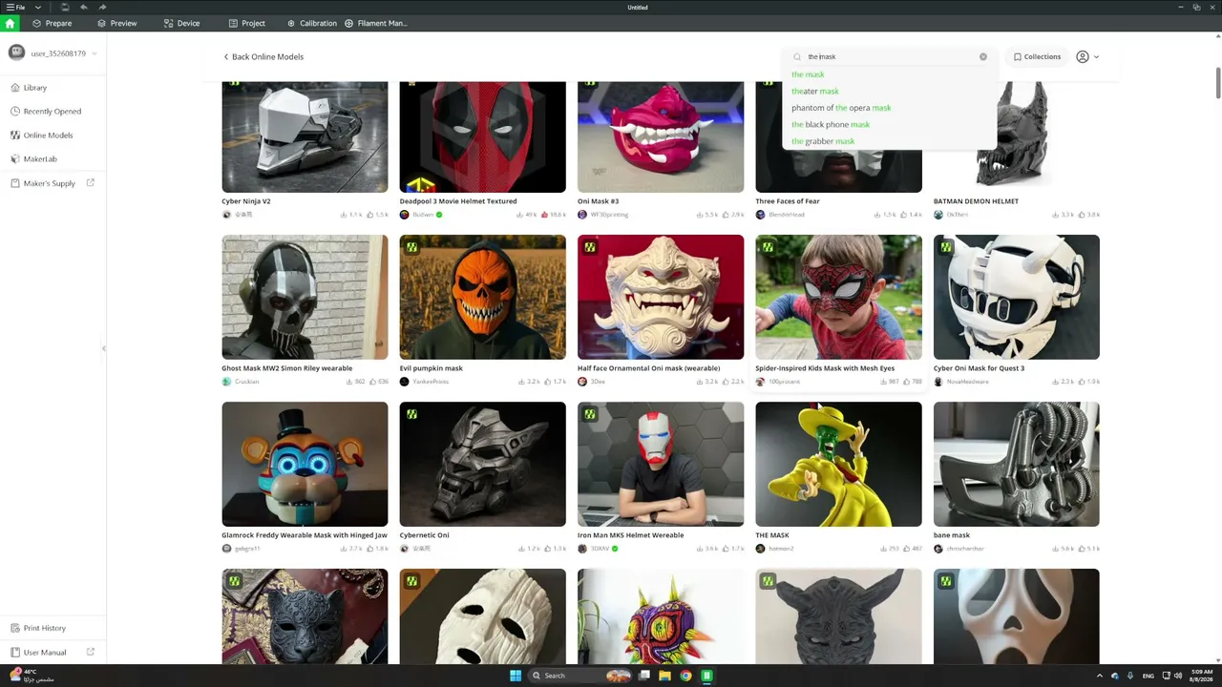Expand the user_352608179 account dropdown

pos(95,53)
